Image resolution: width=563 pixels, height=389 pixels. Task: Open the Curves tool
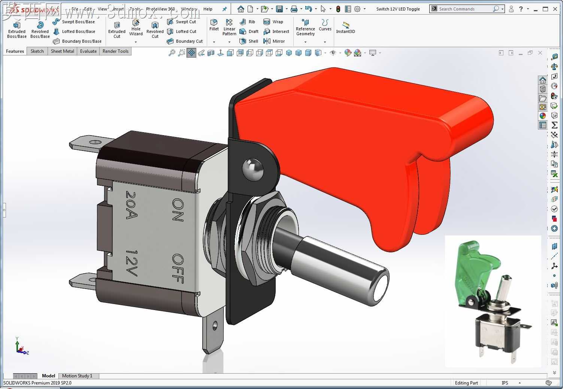coord(325,25)
